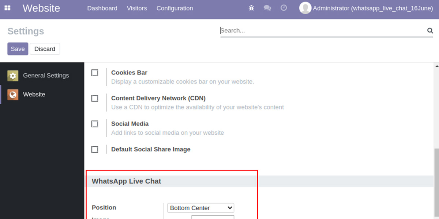439x219 pixels.
Task: Focus the Search settings input field
Action: coord(322,31)
